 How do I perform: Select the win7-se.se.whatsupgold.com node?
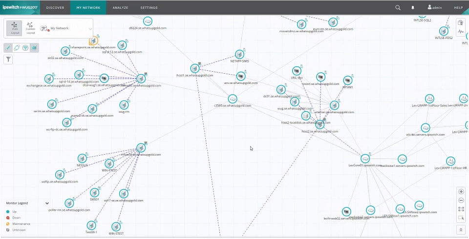(124, 194)
